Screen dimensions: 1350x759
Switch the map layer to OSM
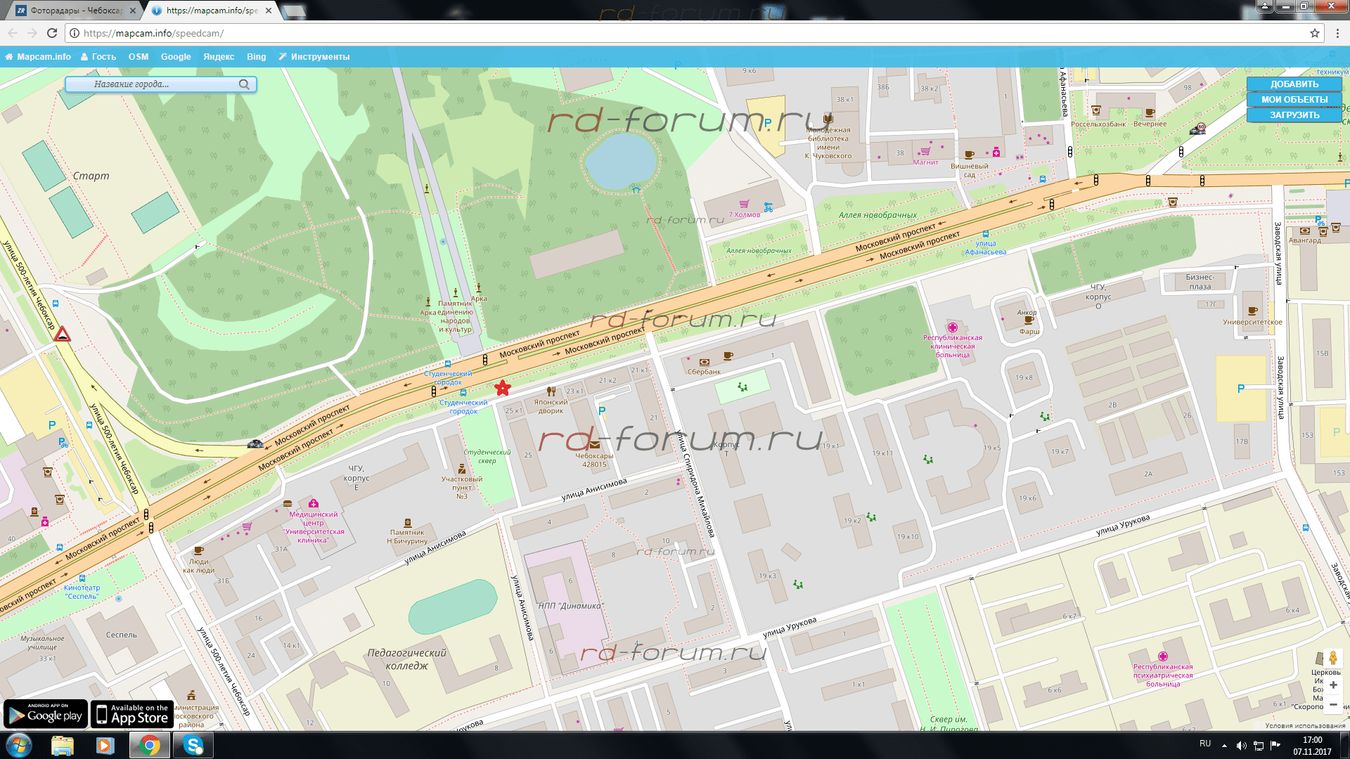(x=139, y=57)
